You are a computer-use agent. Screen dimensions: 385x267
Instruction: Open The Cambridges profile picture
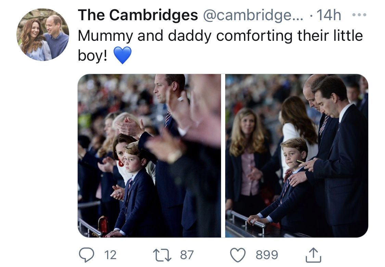click(43, 35)
